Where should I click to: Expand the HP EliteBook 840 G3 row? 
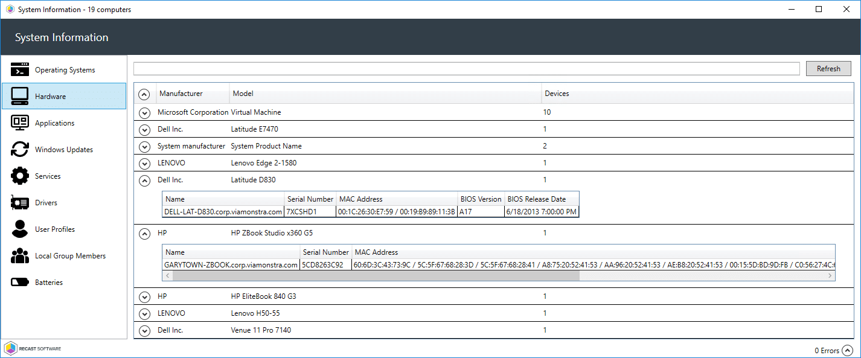click(144, 296)
